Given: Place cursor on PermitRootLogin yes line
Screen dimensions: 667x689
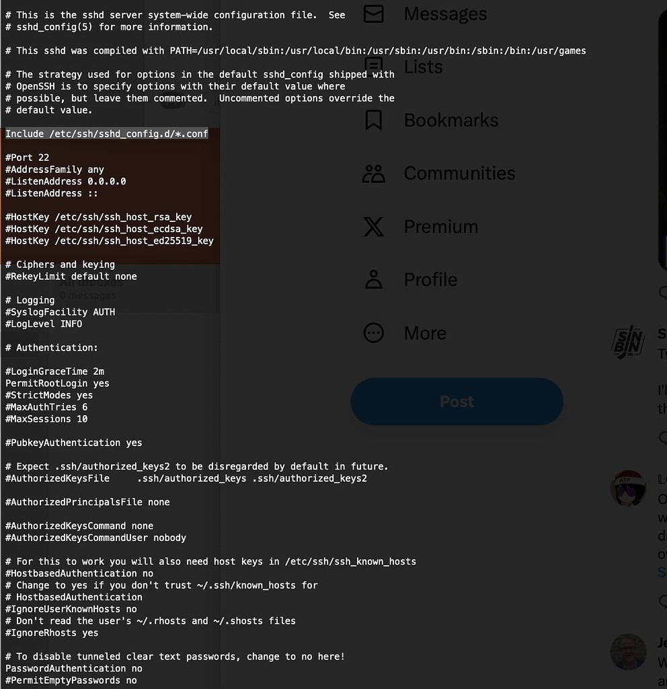Looking at the screenshot, I should [57, 384].
